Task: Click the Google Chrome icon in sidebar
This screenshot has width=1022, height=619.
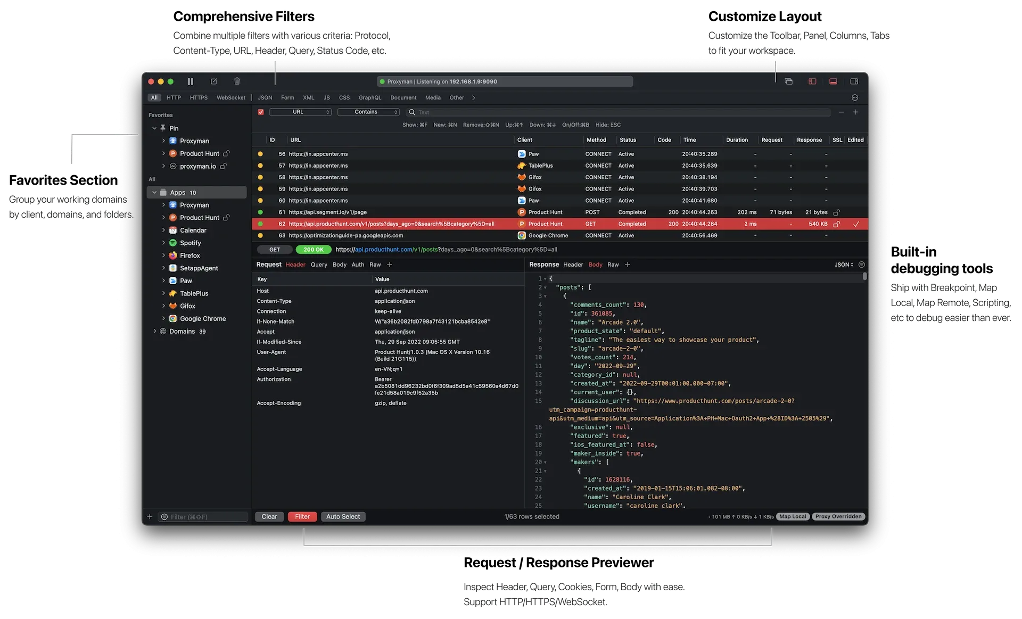Action: point(173,319)
